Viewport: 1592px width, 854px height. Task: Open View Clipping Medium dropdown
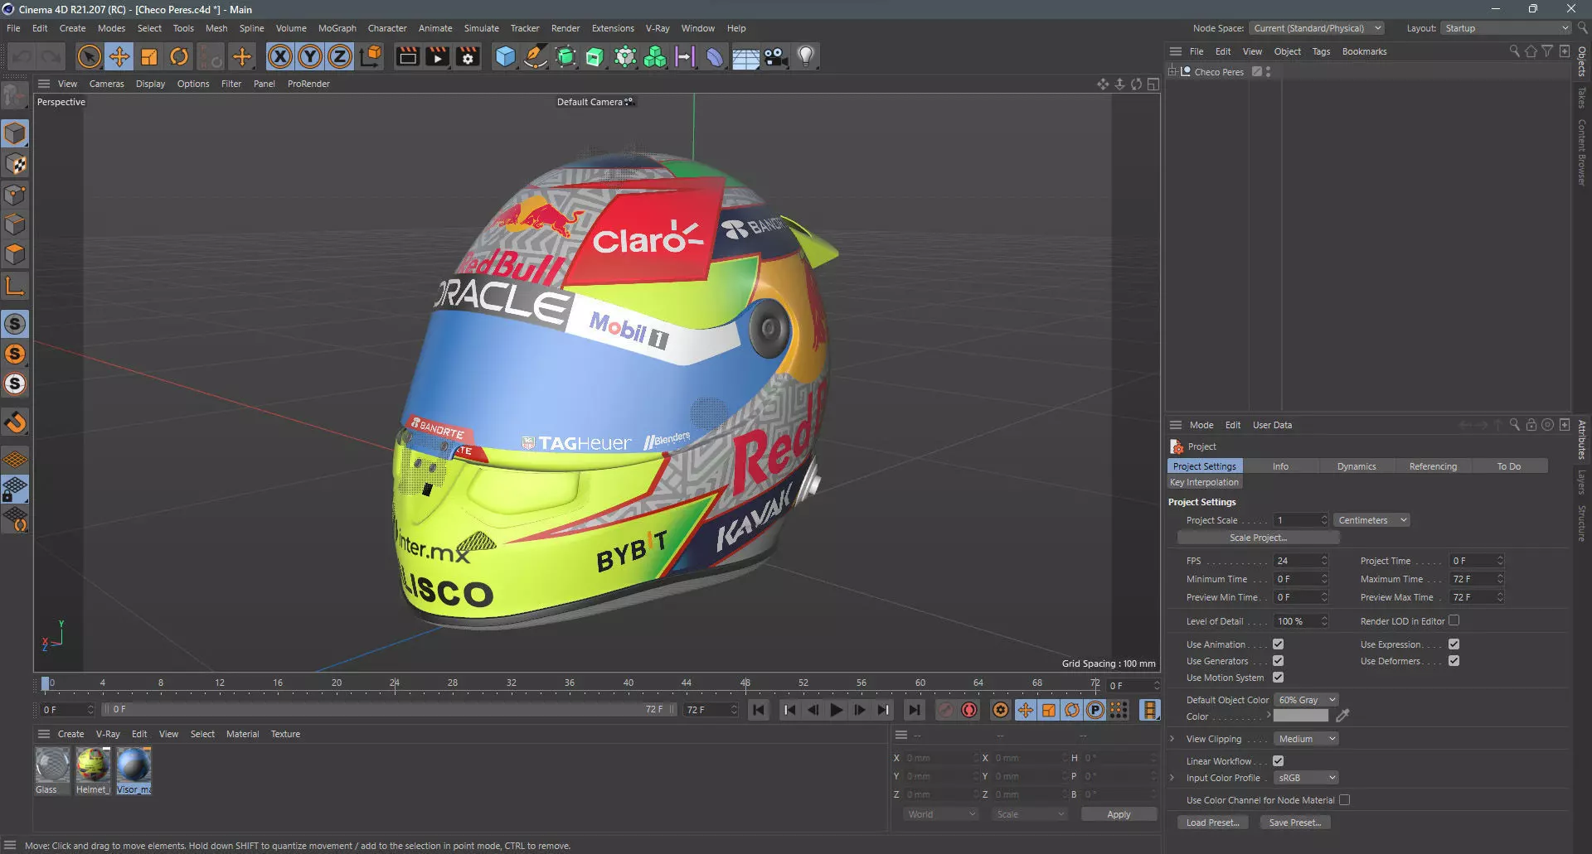(x=1306, y=739)
